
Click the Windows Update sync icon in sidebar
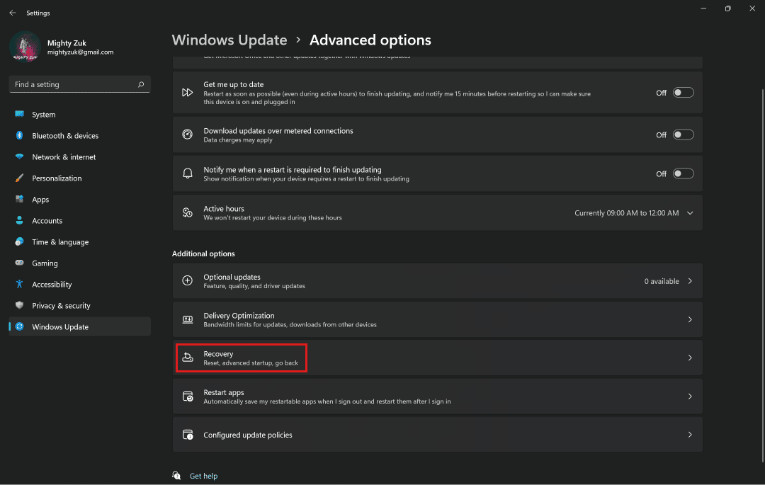point(20,326)
